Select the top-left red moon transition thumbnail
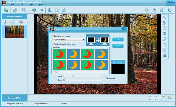Screen dimensions: 176x107 pos(60,54)
